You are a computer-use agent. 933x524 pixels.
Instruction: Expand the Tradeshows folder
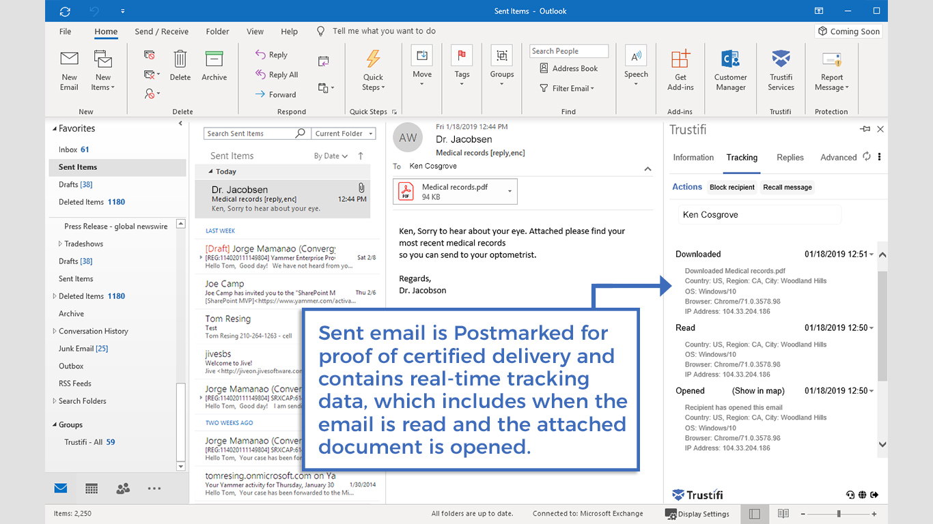point(60,244)
